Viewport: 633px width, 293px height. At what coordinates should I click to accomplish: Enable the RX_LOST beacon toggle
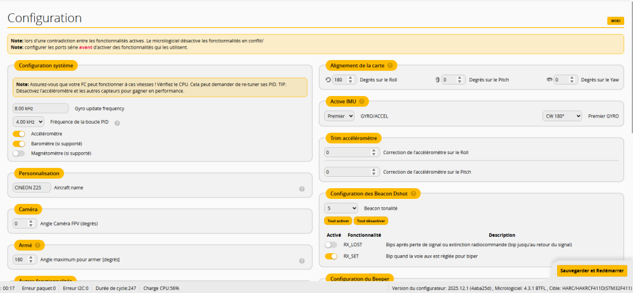330,244
